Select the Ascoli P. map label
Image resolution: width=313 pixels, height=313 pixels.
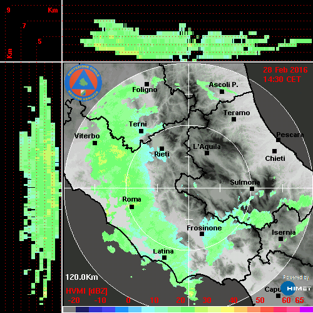tap(223, 85)
